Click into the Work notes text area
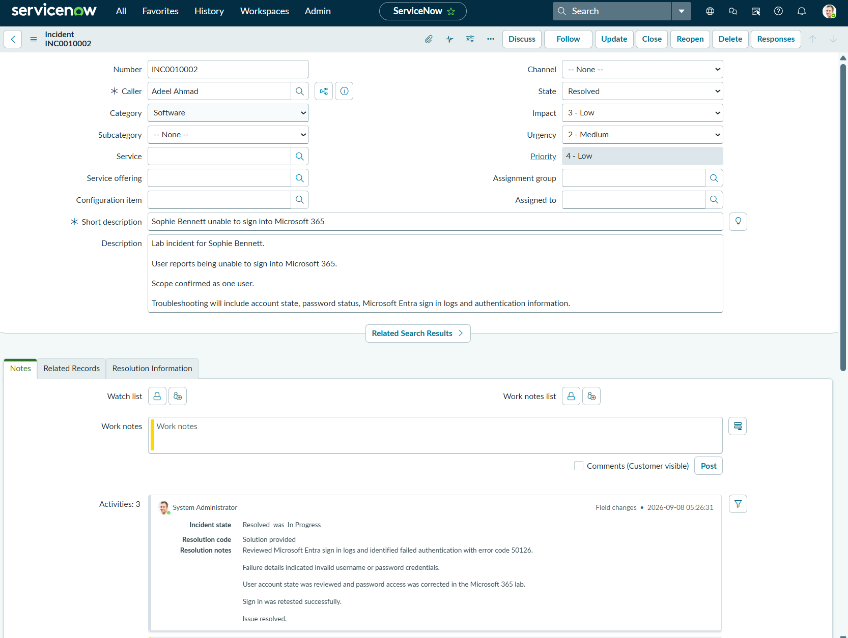This screenshot has height=638, width=848. [x=435, y=435]
